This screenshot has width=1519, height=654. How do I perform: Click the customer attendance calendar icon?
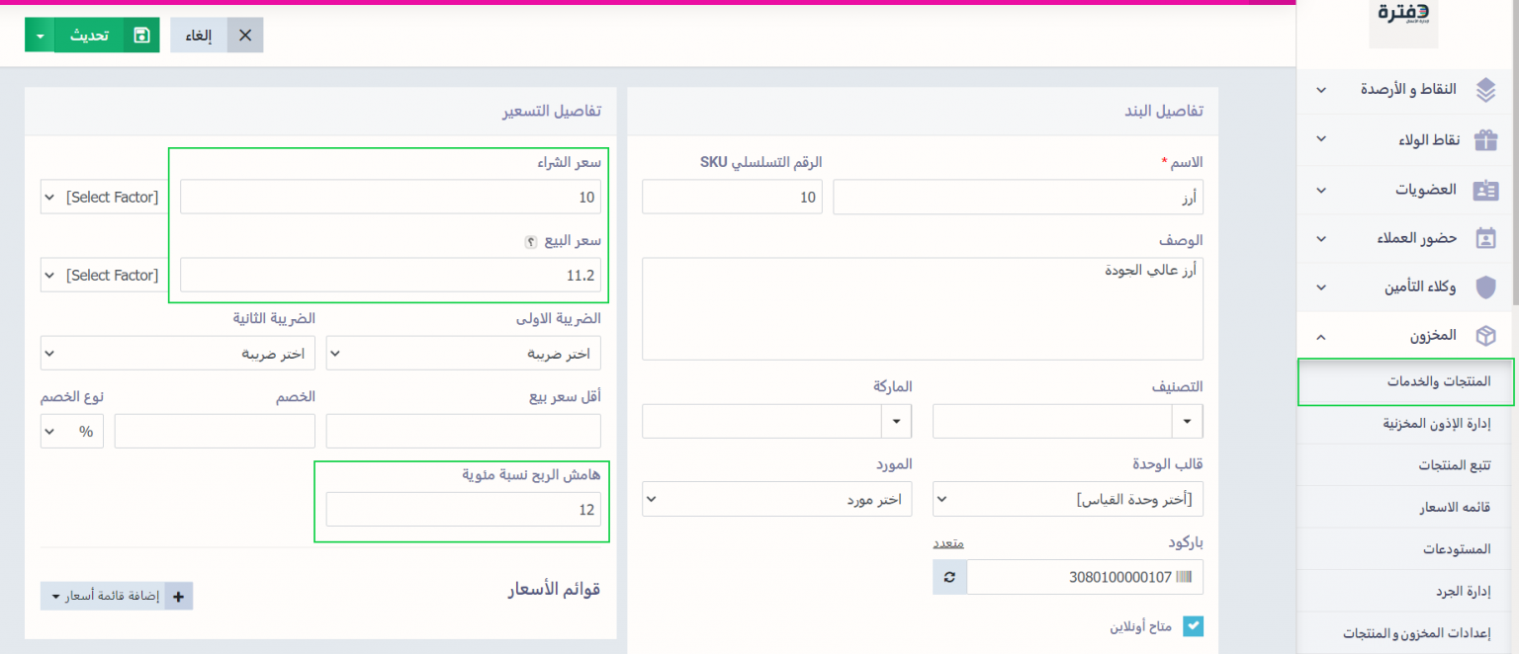(1485, 238)
